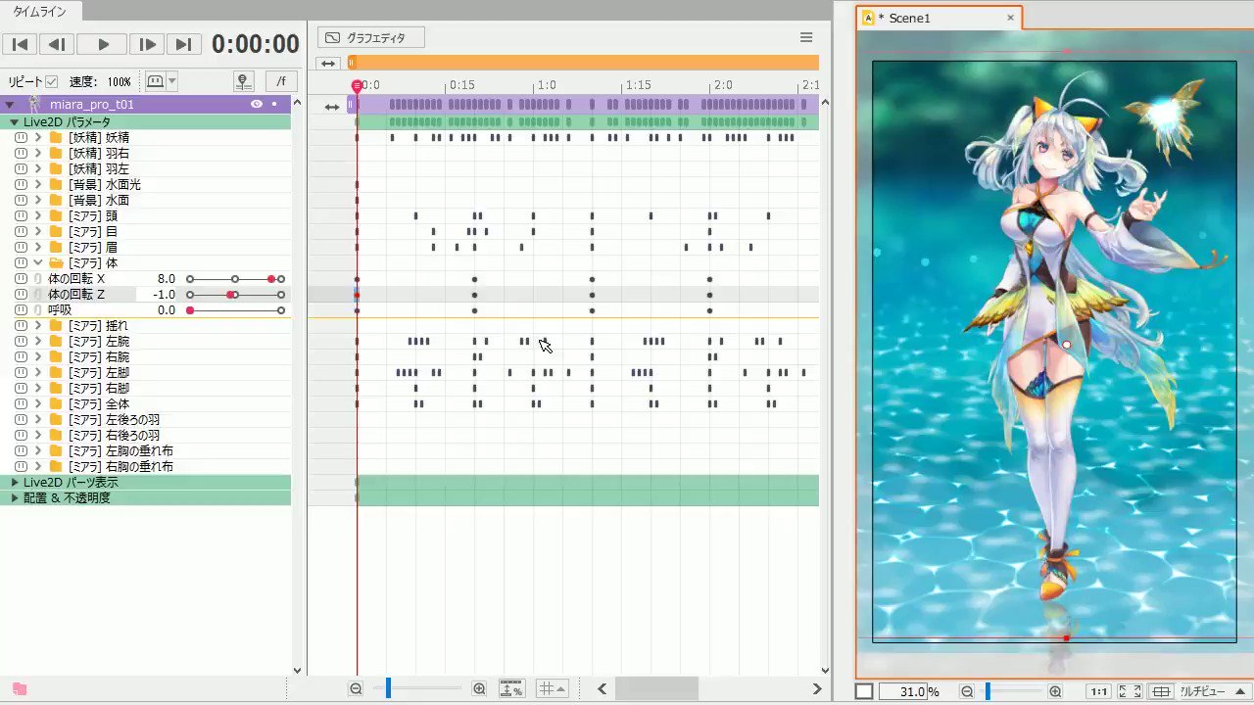This screenshot has height=705, width=1254.
Task: Click the marker pin icon button
Action: (244, 81)
